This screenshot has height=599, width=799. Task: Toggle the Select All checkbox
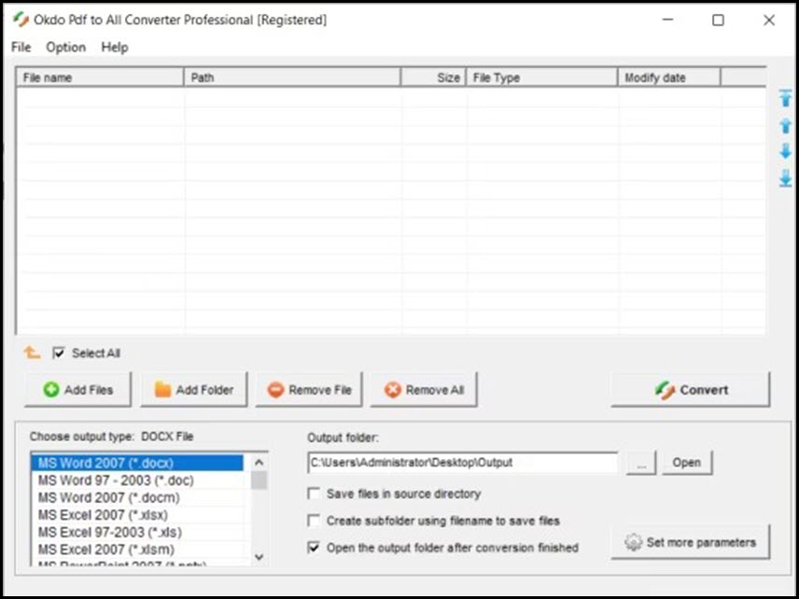(x=59, y=353)
